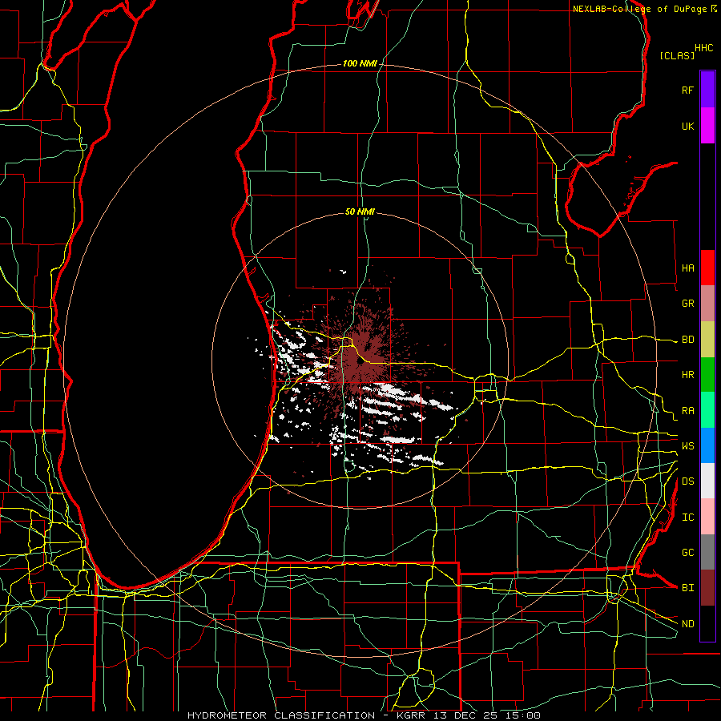The image size is (721, 721).
Task: Click the HR legend label
Action: tap(687, 375)
